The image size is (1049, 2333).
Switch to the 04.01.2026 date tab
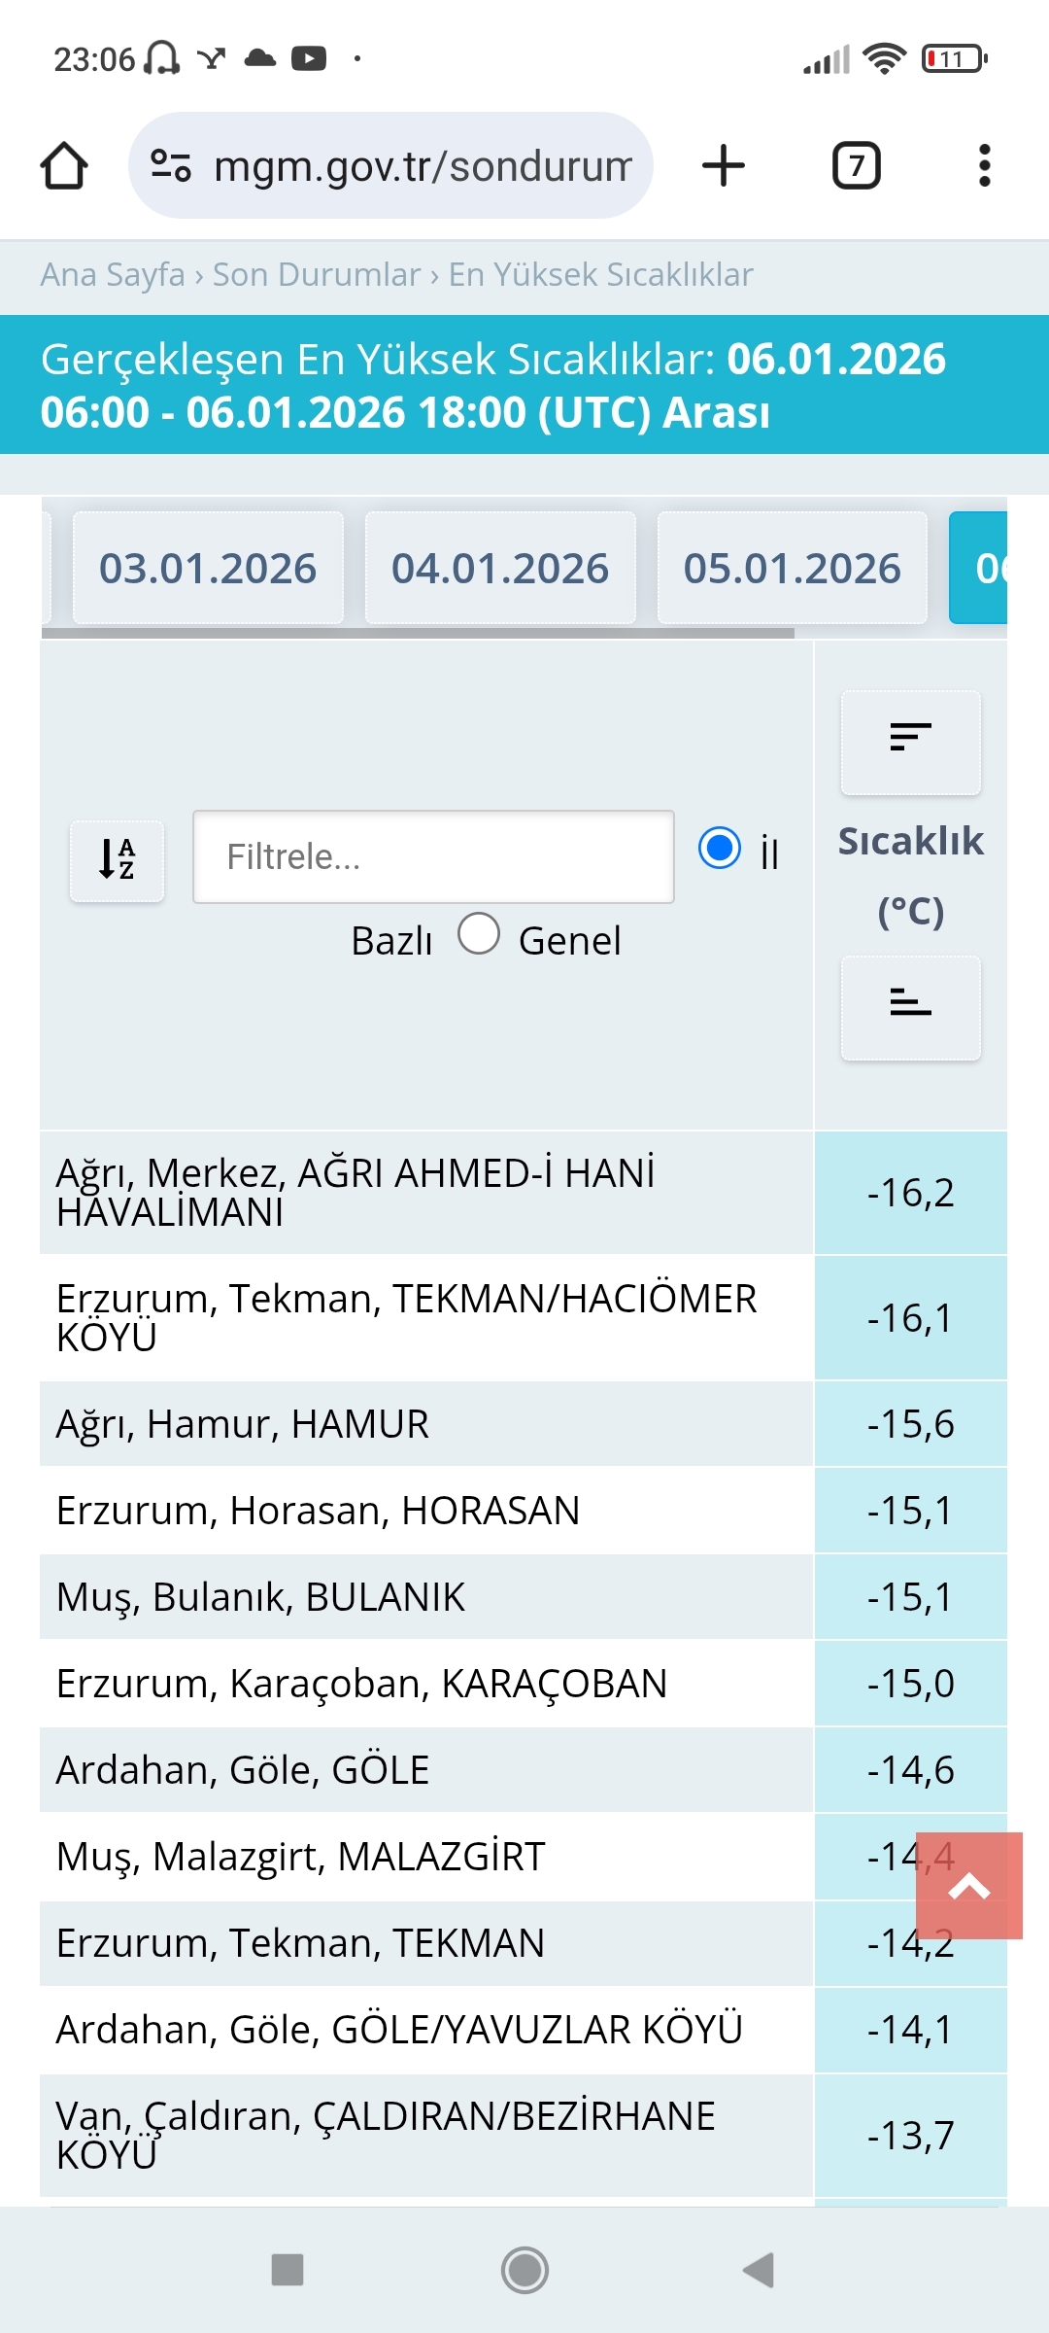pyautogui.click(x=500, y=568)
